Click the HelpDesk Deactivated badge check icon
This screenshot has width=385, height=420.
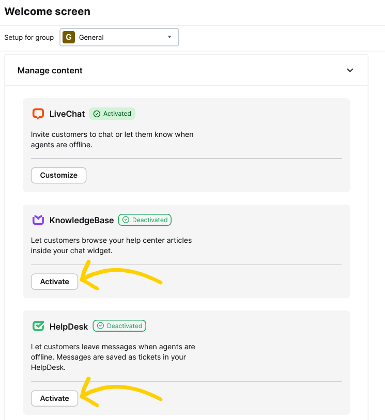pyautogui.click(x=100, y=325)
